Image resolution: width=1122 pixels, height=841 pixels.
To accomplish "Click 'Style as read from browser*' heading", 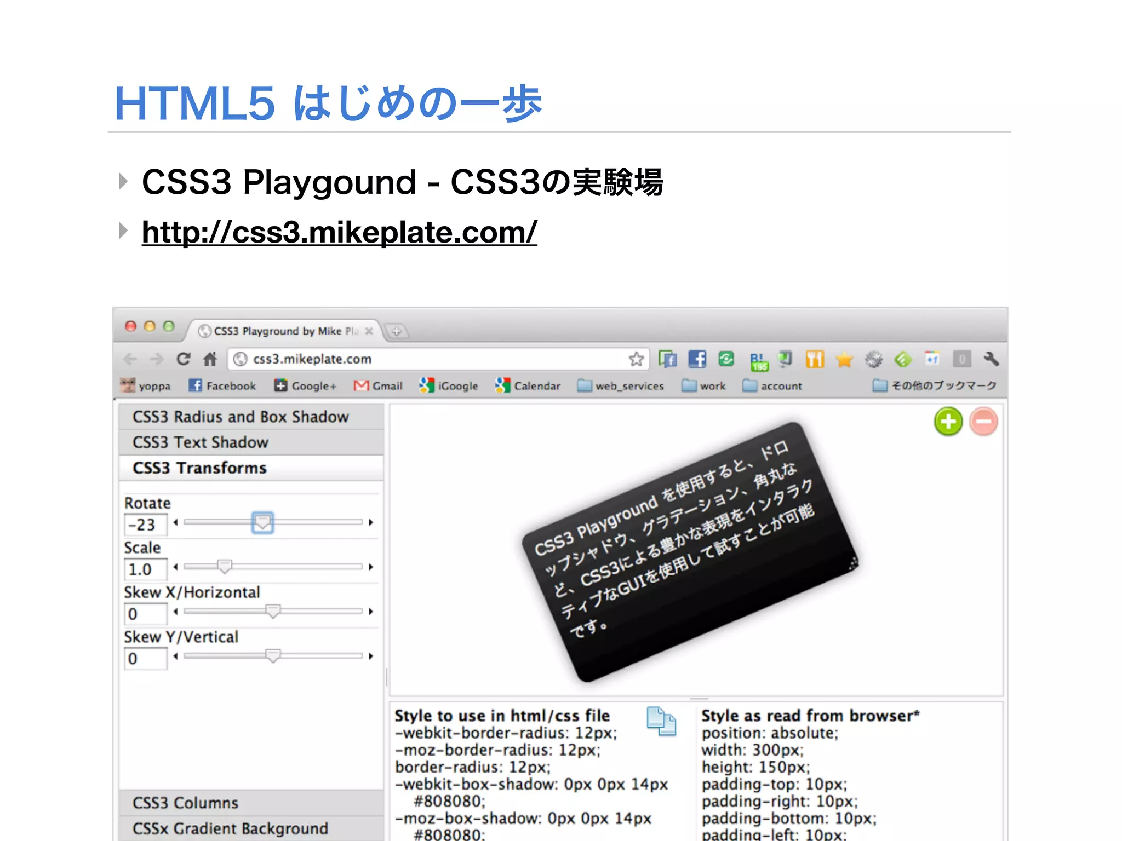I will [810, 716].
